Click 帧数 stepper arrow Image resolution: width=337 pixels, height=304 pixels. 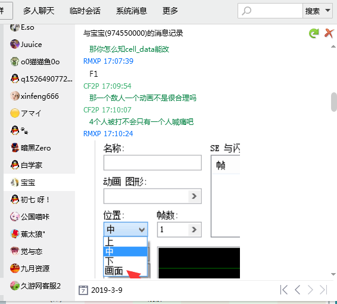(194, 230)
